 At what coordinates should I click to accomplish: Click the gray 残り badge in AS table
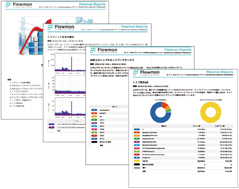point(137,168)
